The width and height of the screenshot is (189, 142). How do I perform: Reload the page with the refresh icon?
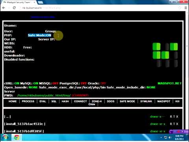tap(14, 8)
